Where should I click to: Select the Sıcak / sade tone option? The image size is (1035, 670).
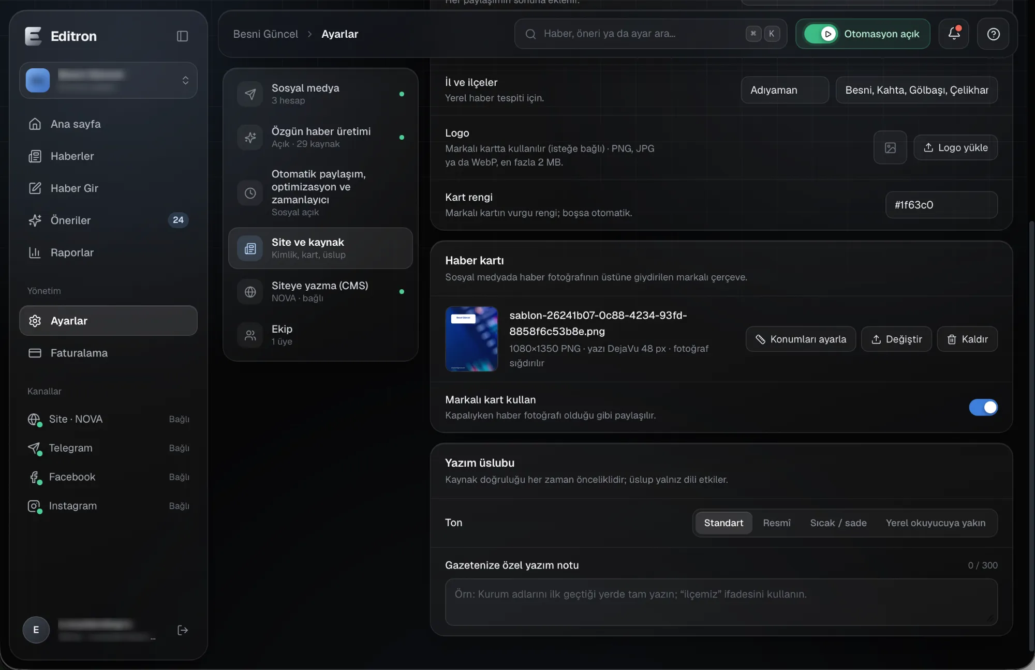click(838, 523)
